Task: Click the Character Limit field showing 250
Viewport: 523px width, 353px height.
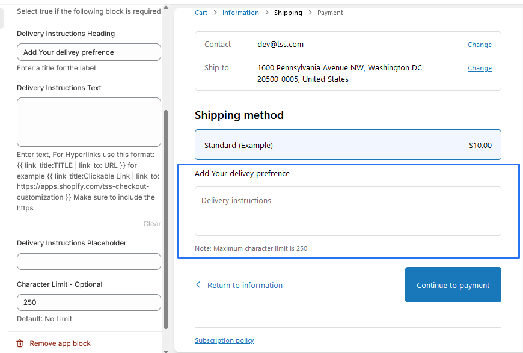Action: coord(89,302)
